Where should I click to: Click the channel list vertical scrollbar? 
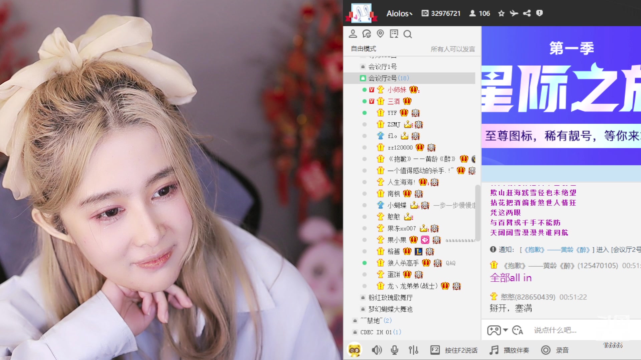(x=478, y=213)
